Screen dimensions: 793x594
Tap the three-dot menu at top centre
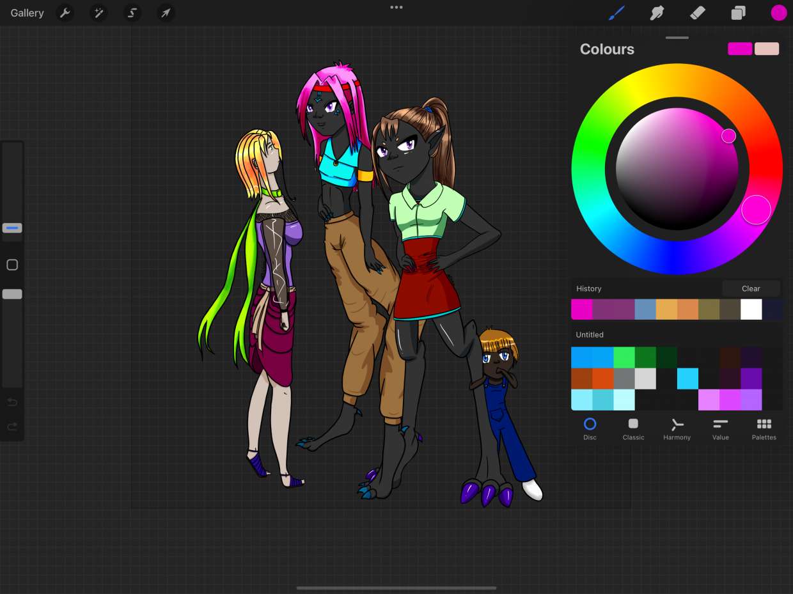click(396, 8)
